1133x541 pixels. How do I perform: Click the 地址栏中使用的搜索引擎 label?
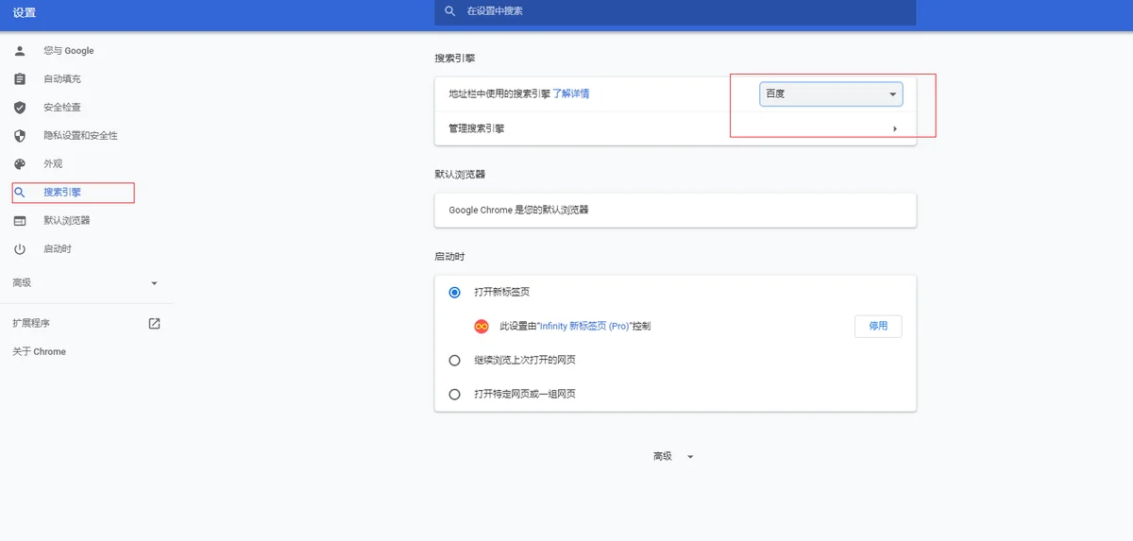(x=499, y=94)
